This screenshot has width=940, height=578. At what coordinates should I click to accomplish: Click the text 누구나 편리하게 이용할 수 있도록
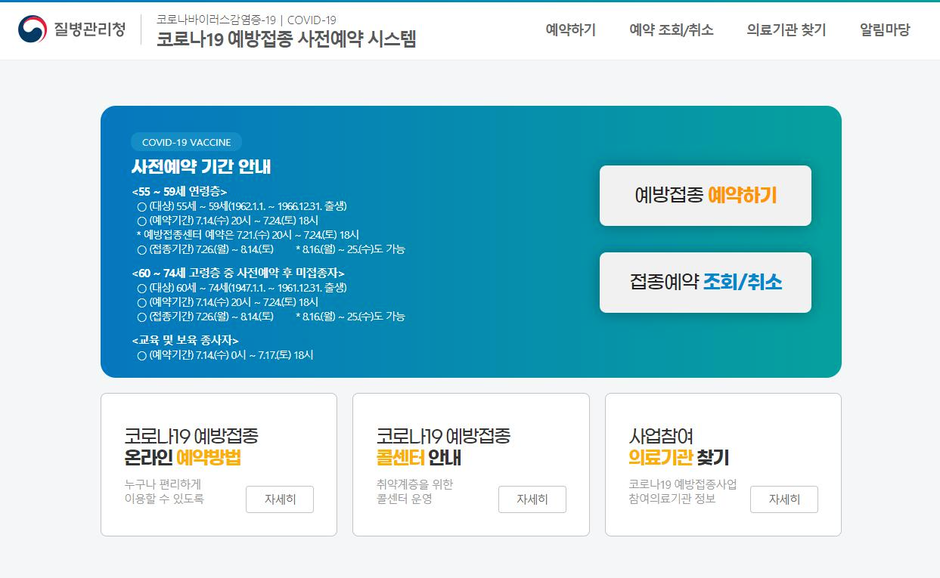pos(165,491)
